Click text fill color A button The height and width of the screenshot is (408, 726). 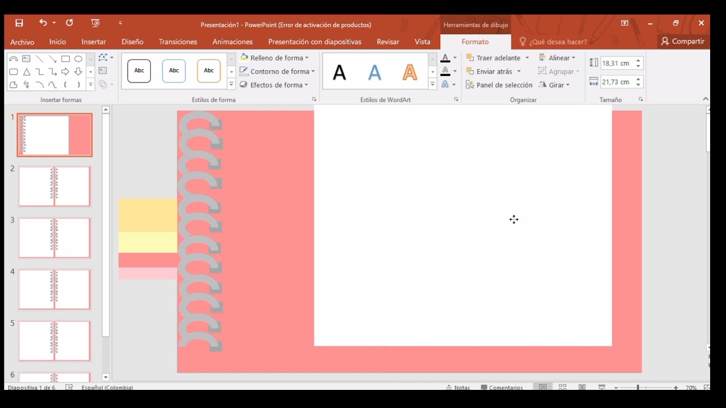pos(445,58)
